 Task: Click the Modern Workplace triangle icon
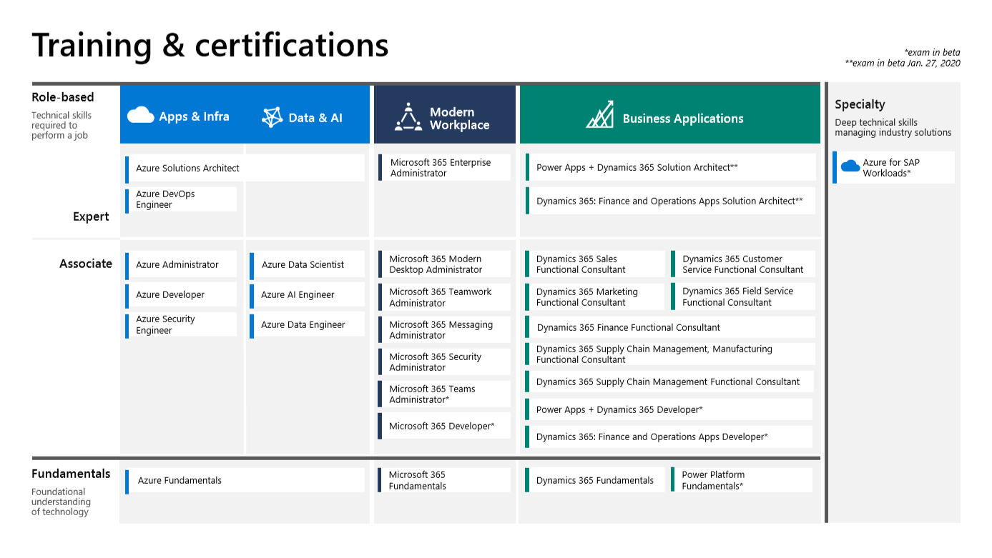[408, 117]
